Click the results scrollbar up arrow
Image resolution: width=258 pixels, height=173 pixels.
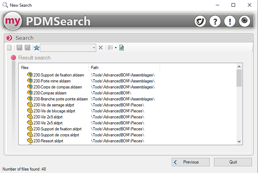(x=239, y=66)
